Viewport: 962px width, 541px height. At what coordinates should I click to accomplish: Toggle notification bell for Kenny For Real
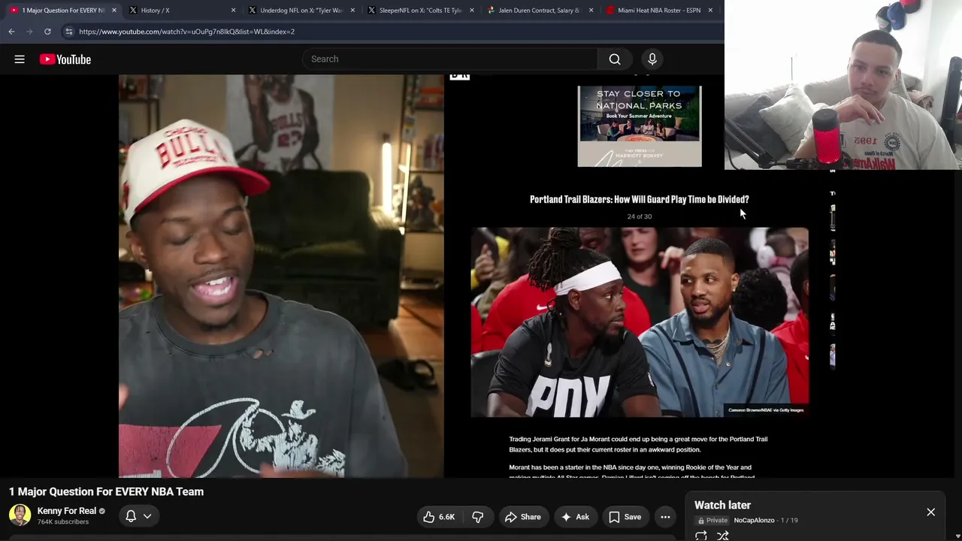[131, 516]
